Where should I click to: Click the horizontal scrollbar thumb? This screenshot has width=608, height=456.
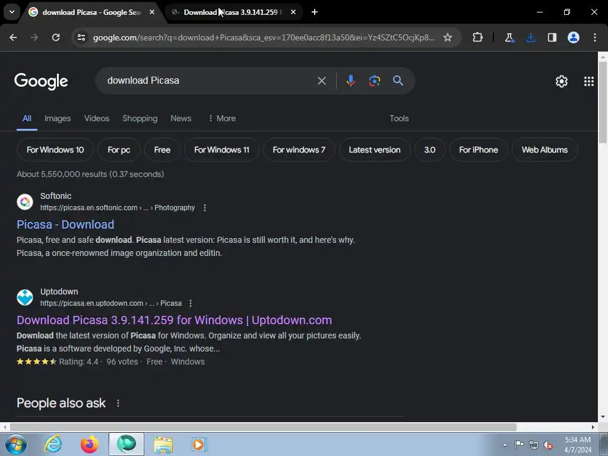[x=263, y=427]
